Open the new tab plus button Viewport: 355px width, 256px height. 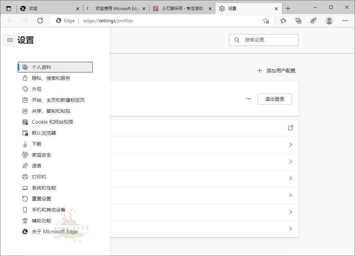pos(288,9)
